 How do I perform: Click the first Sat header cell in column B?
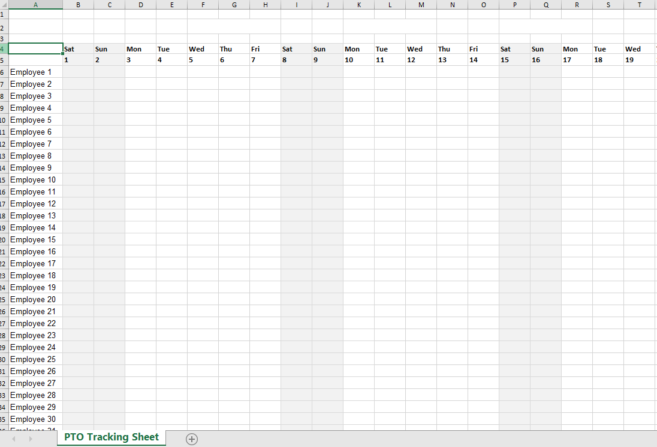click(x=78, y=49)
